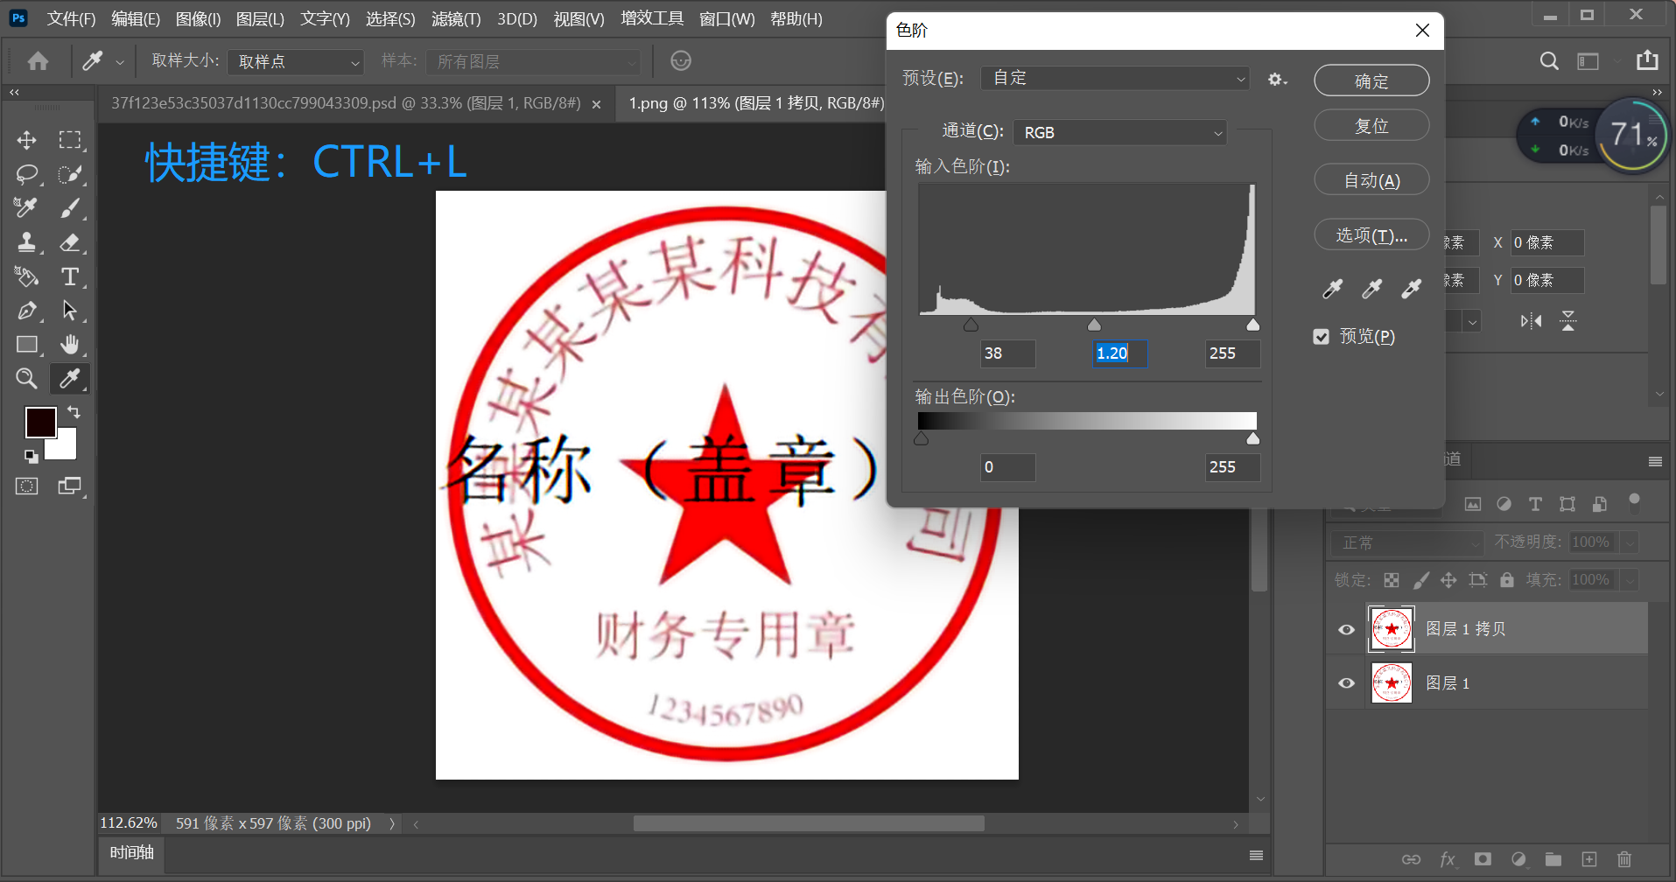This screenshot has width=1676, height=882.
Task: Open the 样本 所有图层 dropdown
Action: point(533,62)
